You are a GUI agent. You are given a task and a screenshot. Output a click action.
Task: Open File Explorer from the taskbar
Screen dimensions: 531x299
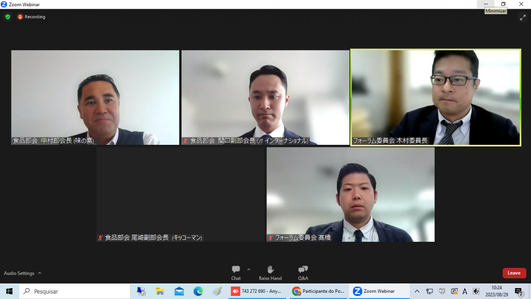pos(160,291)
